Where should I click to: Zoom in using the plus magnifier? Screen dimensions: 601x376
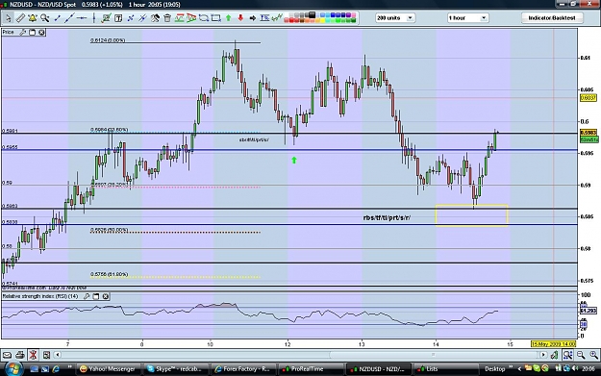pos(593,355)
